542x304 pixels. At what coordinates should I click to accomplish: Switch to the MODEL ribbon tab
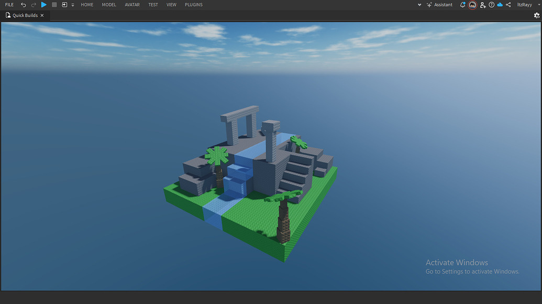pyautogui.click(x=108, y=5)
